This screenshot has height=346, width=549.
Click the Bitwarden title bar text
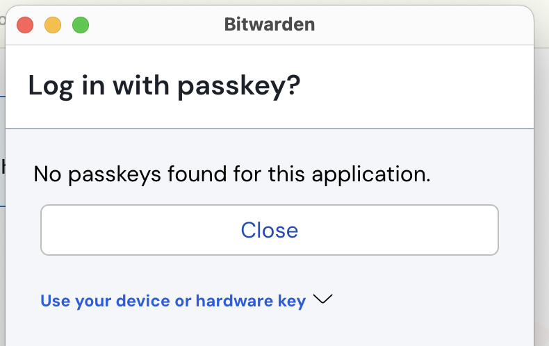pos(269,24)
